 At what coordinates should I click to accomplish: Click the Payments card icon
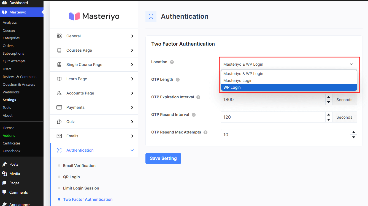(59, 107)
